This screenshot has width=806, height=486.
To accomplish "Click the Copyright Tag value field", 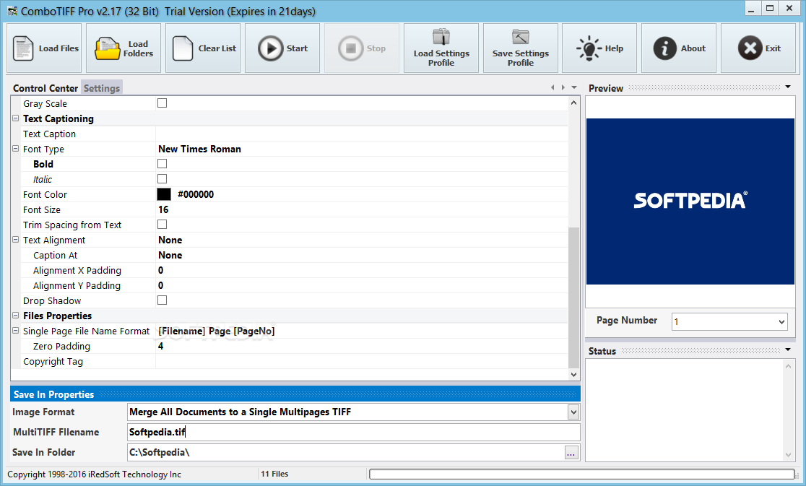I will pyautogui.click(x=362, y=361).
